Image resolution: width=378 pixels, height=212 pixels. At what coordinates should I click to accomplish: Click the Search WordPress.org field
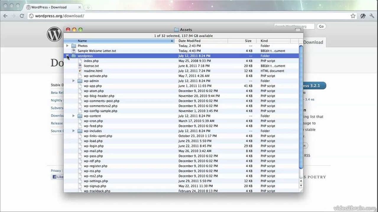[294, 26]
